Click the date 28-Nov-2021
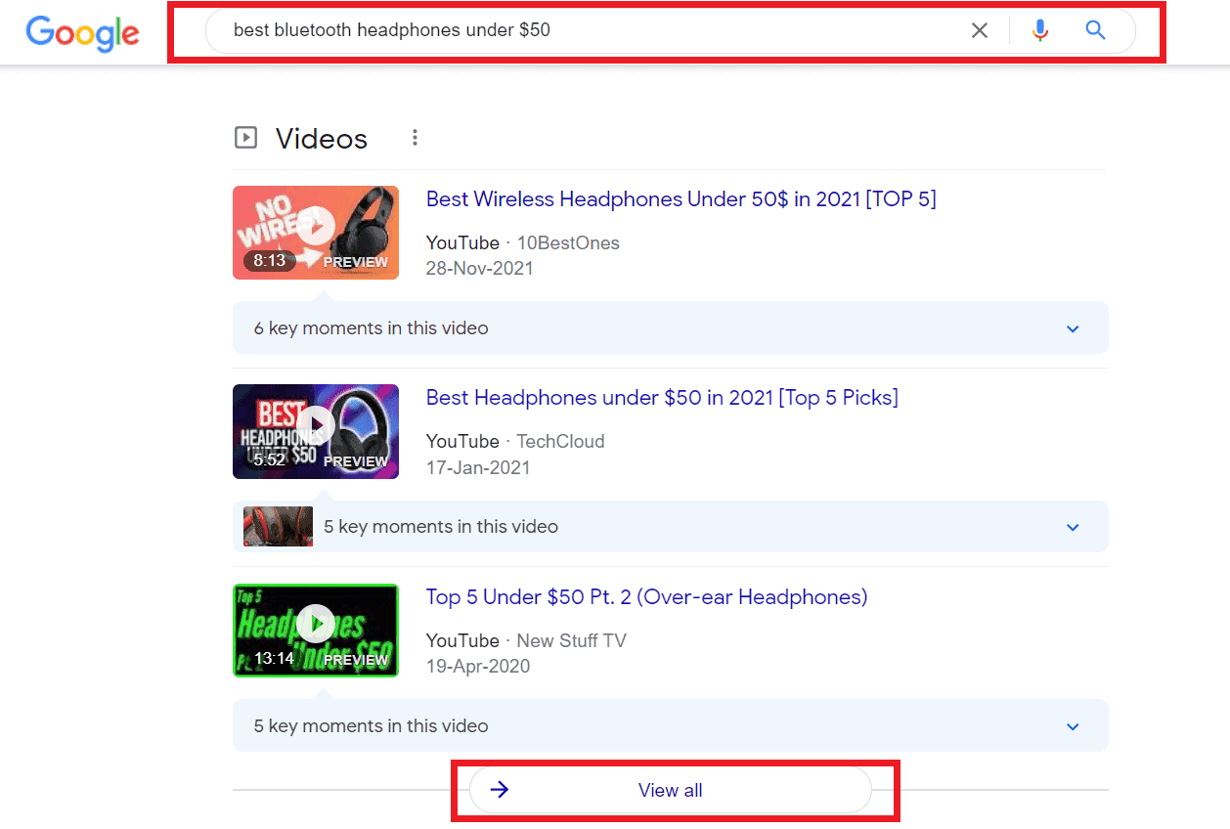This screenshot has width=1230, height=829. (x=480, y=269)
